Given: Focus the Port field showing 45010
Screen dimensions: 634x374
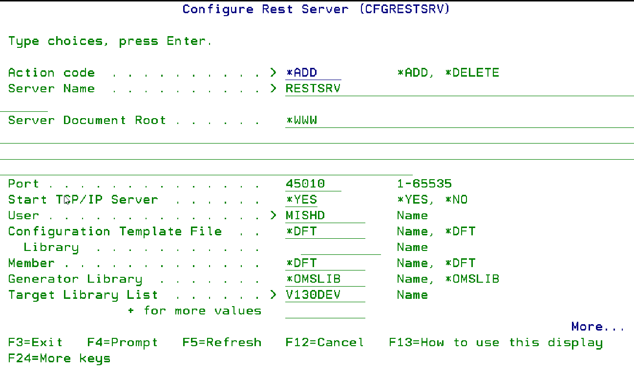Looking at the screenshot, I should point(313,184).
